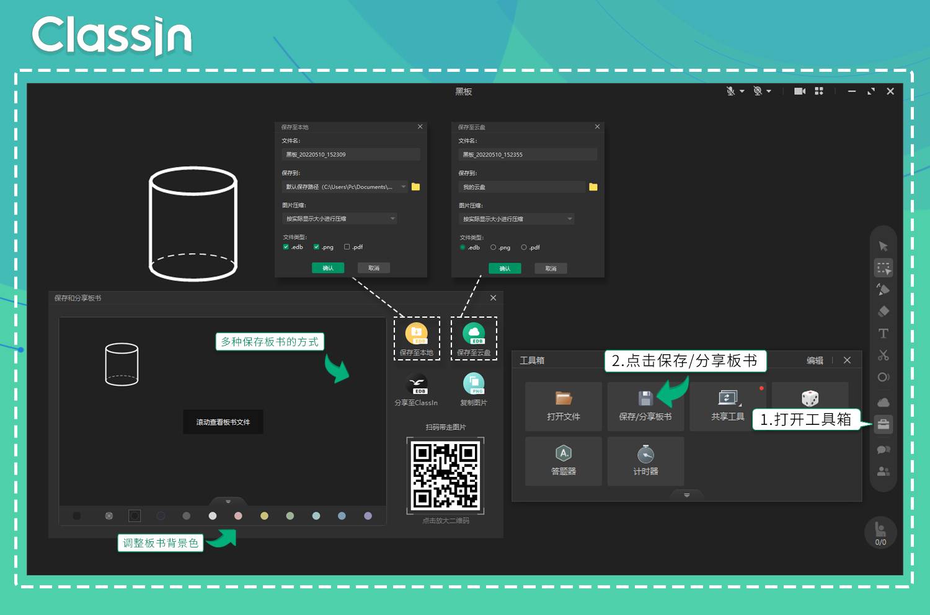Pick the yellow background color swatch
This screenshot has height=615, width=930.
coord(264,515)
